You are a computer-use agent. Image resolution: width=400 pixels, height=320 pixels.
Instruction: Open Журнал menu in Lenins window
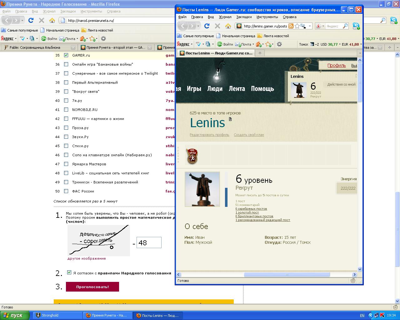coord(225,17)
